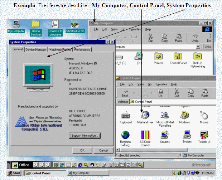Click Copy in My Computer toolbar
The width and height of the screenshot is (222, 180).
pos(164,38)
